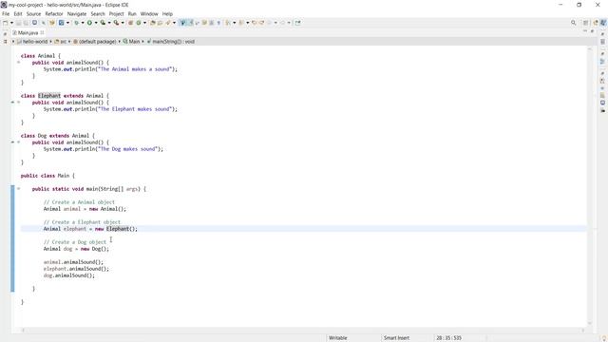The width and height of the screenshot is (608, 342).
Task: Close the Main.java editor tab
Action: tap(42, 32)
